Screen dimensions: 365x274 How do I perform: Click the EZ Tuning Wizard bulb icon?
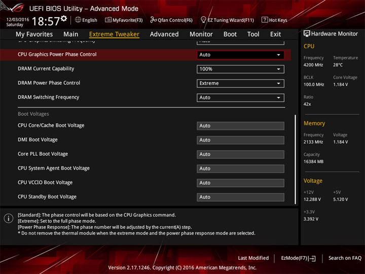pos(203,20)
